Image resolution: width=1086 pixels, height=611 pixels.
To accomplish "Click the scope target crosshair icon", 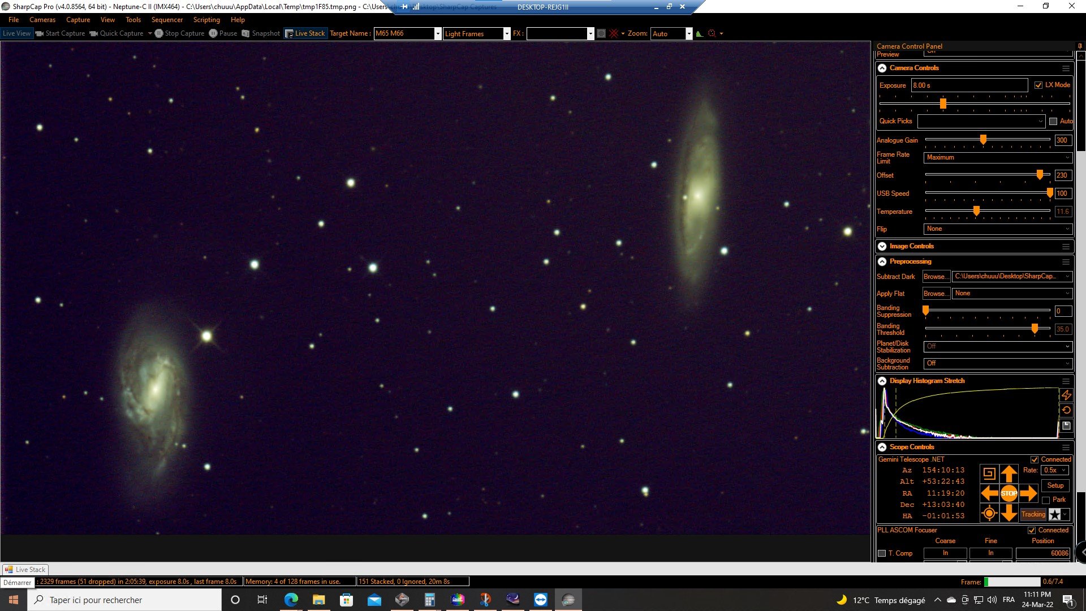I will [x=989, y=513].
